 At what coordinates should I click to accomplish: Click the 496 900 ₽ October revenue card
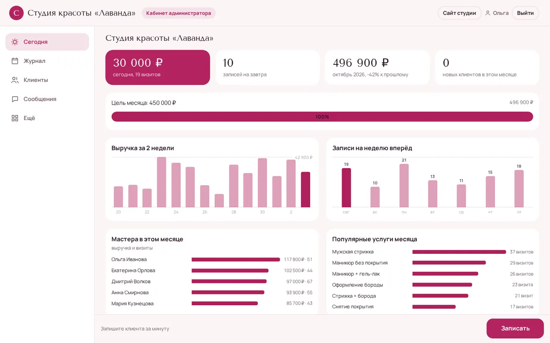[x=377, y=67]
